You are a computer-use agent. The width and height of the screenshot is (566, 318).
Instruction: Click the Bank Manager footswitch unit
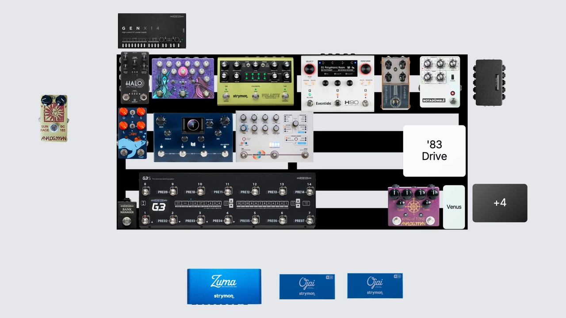click(x=127, y=214)
